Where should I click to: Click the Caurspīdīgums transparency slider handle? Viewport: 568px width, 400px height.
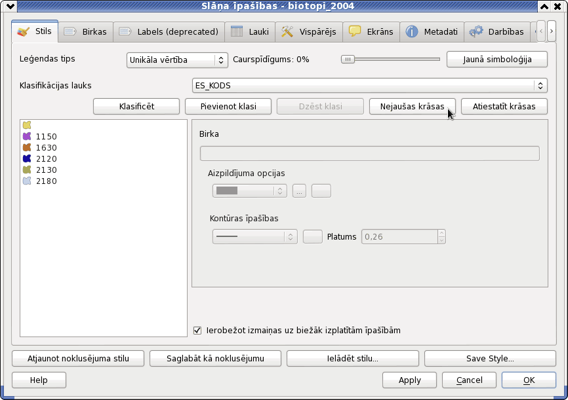(348, 60)
